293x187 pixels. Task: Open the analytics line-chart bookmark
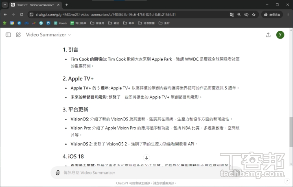(34, 23)
